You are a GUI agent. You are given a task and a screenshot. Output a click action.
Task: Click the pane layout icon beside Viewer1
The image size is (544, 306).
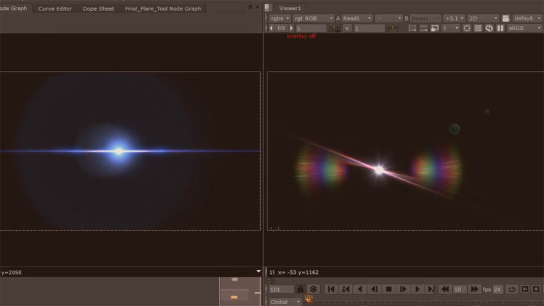coord(268,7)
